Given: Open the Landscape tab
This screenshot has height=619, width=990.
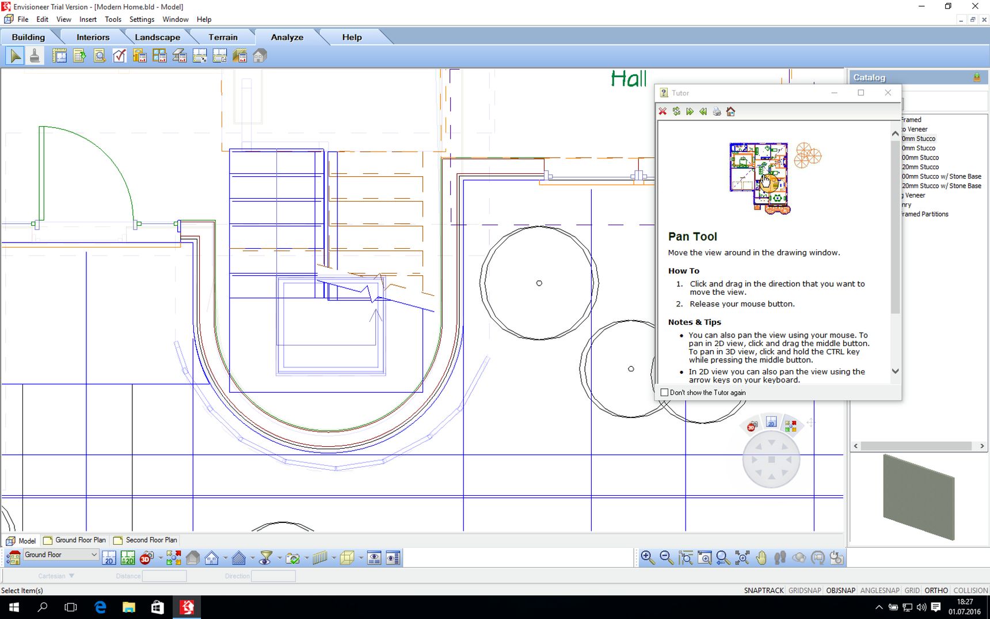Looking at the screenshot, I should 157,37.
